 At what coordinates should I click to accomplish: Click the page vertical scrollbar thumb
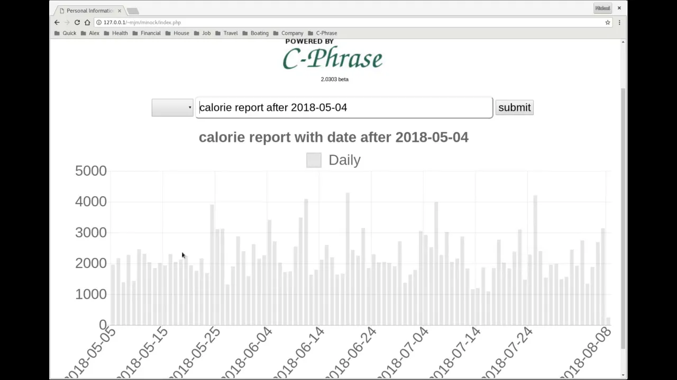pyautogui.click(x=623, y=218)
